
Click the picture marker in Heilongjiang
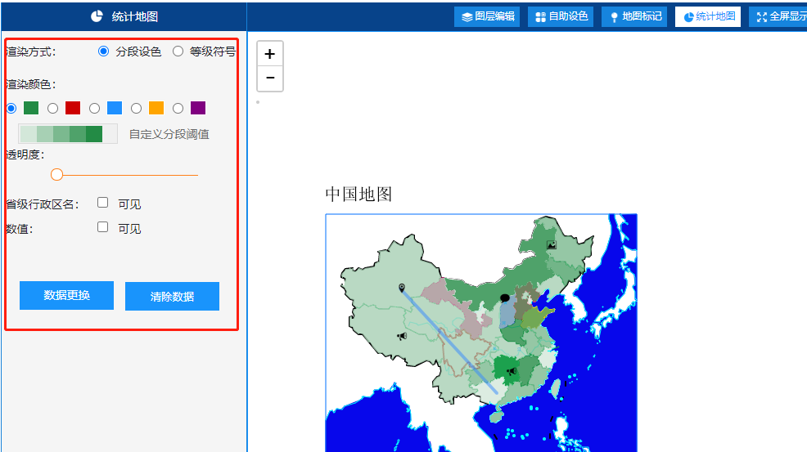click(551, 245)
